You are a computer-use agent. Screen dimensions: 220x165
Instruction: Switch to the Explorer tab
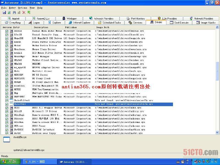[54, 23]
